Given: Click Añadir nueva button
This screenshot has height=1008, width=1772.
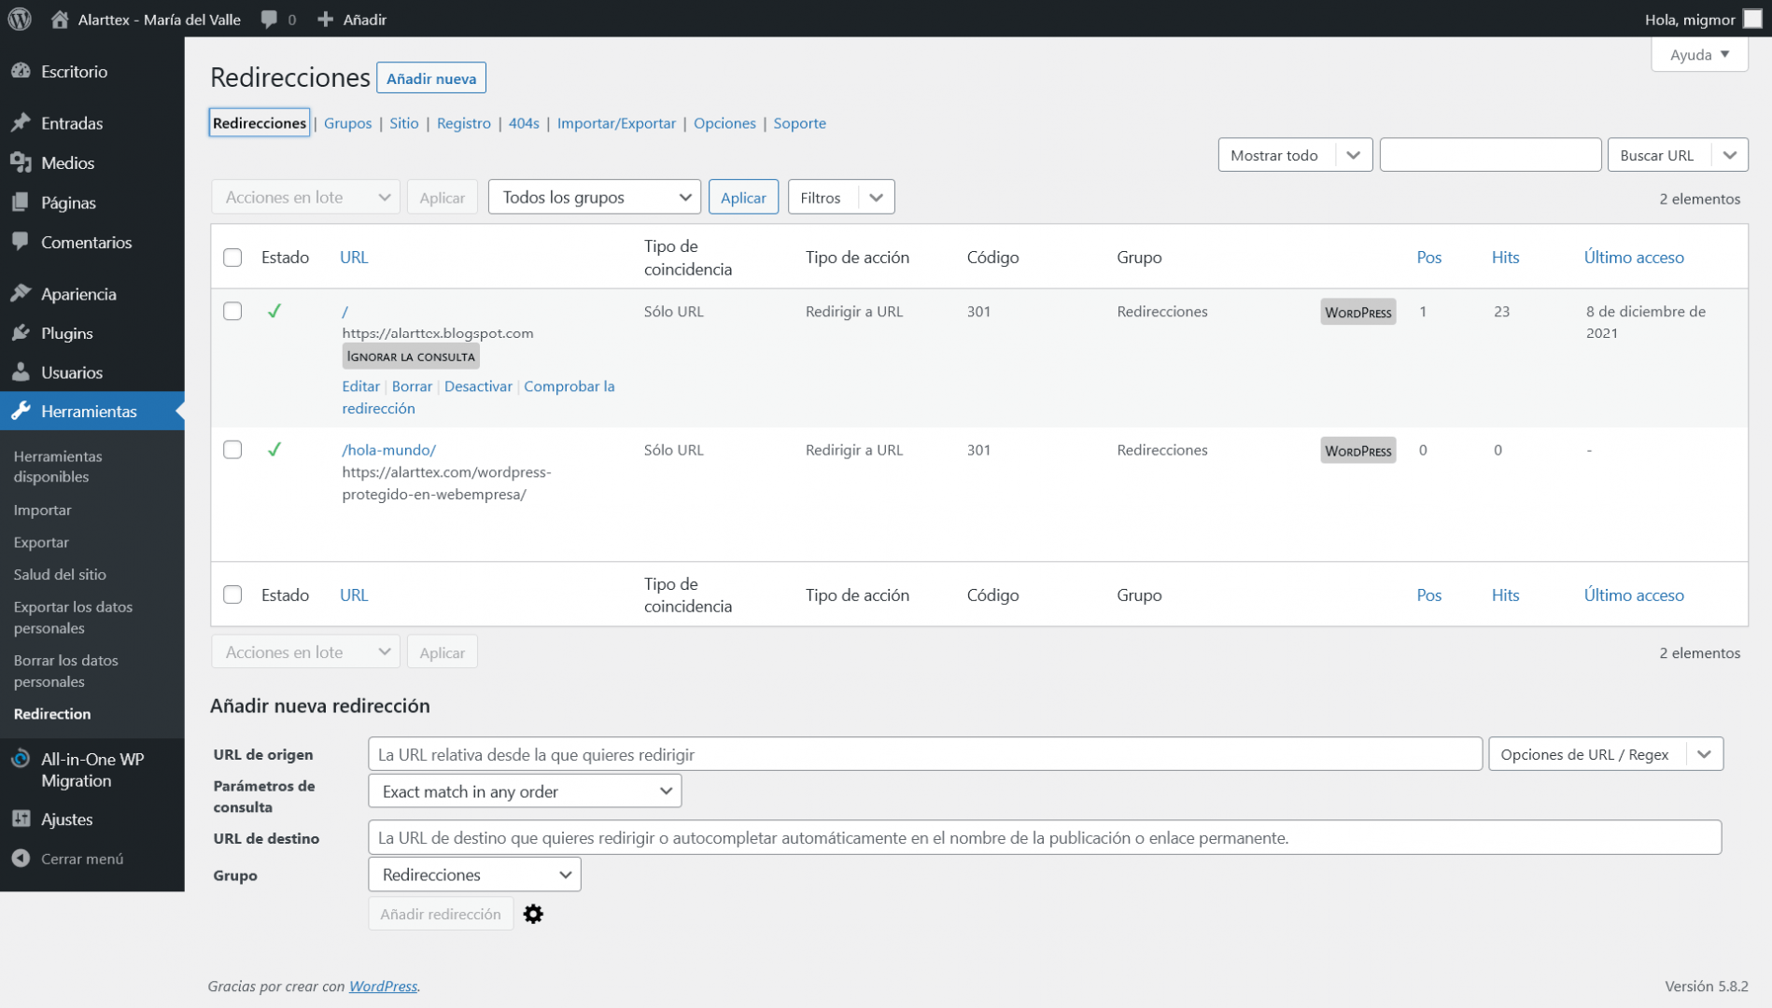Looking at the screenshot, I should coord(431,77).
